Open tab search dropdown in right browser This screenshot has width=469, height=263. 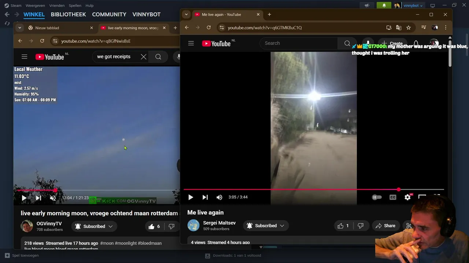(186, 15)
